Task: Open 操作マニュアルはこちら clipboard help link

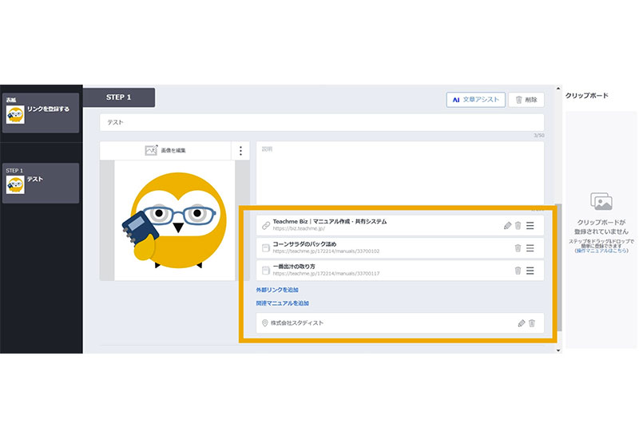Action: click(601, 251)
